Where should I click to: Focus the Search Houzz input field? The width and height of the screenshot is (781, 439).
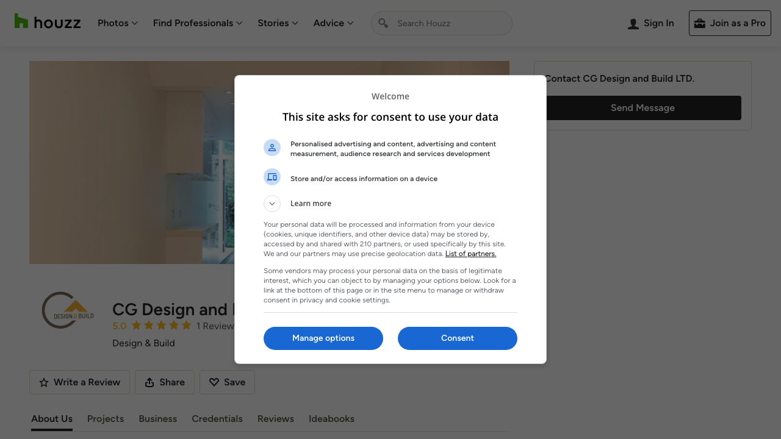450,23
